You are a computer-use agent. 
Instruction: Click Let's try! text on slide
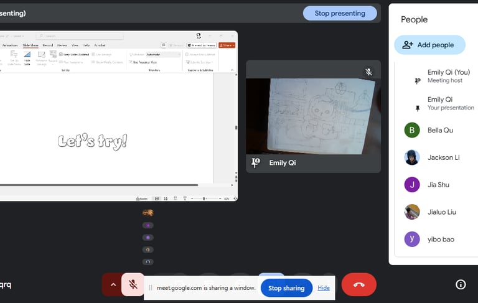(x=93, y=142)
